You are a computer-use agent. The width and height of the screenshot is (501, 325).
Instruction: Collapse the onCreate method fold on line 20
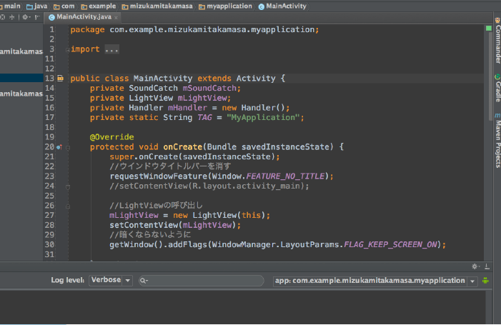pos(68,148)
